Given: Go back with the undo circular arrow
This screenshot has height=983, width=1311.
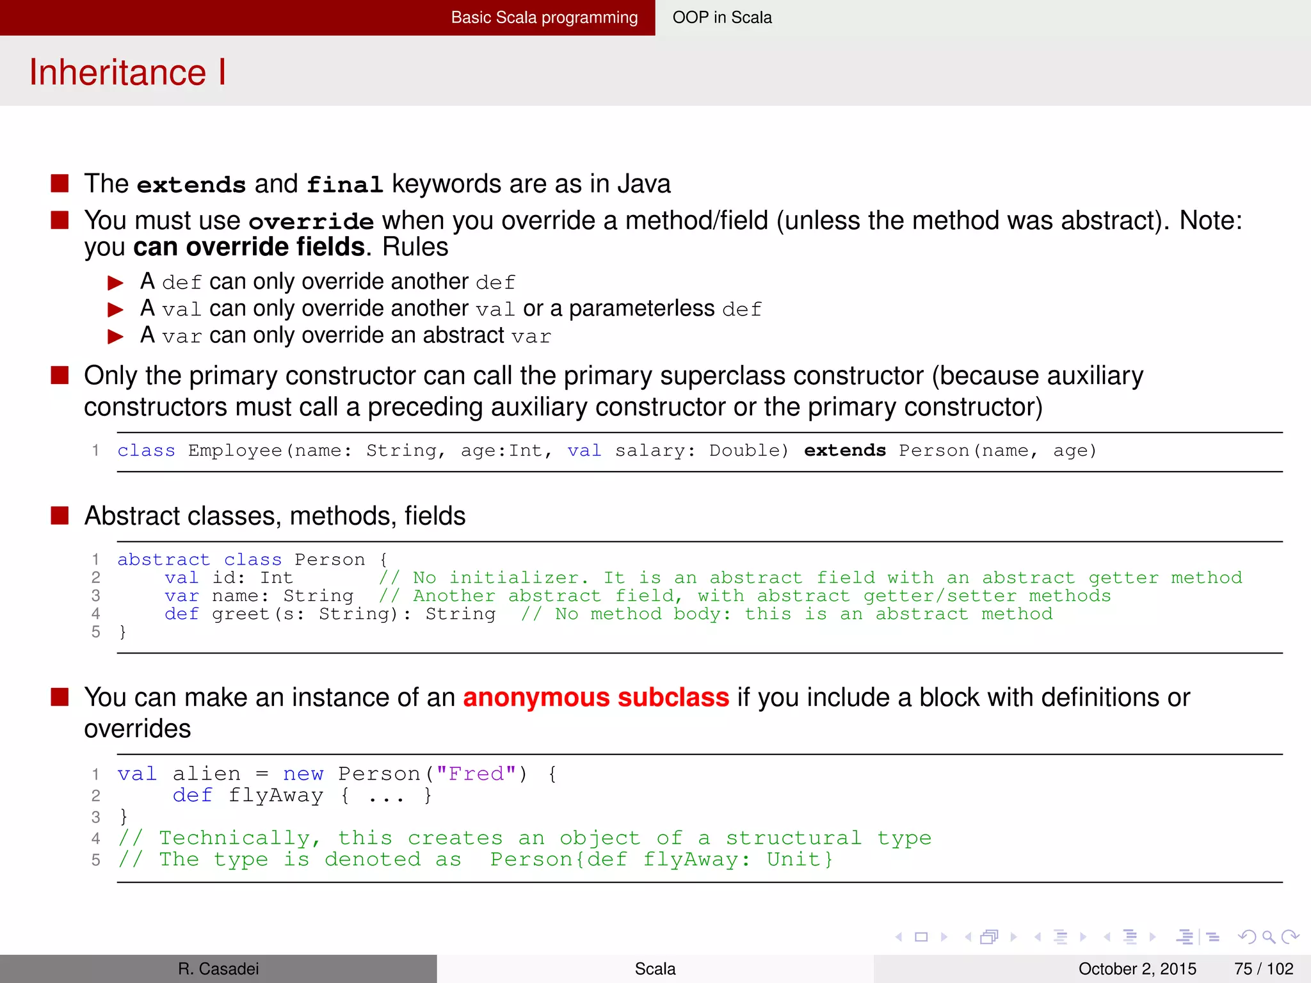Looking at the screenshot, I should 1247,937.
